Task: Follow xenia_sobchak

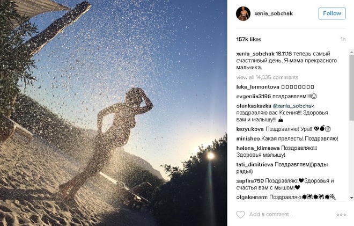Action: tap(332, 13)
